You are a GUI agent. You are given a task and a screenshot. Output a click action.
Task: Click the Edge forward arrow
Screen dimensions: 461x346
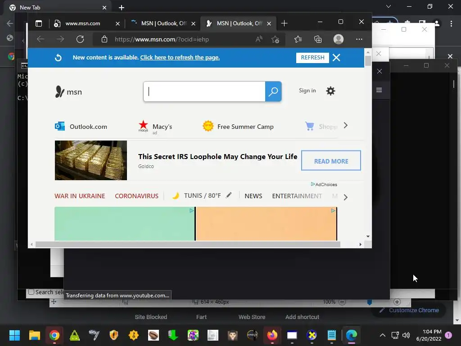click(60, 39)
